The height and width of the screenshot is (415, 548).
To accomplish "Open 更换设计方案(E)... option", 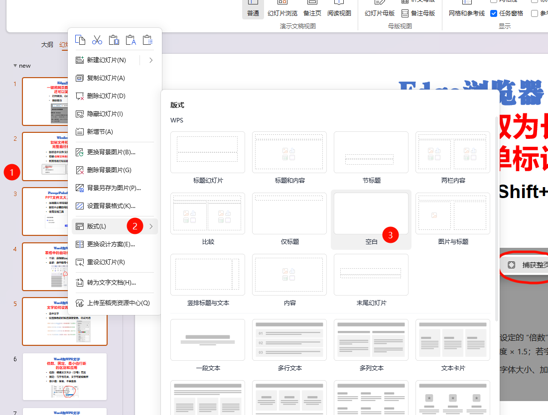I will [x=115, y=244].
